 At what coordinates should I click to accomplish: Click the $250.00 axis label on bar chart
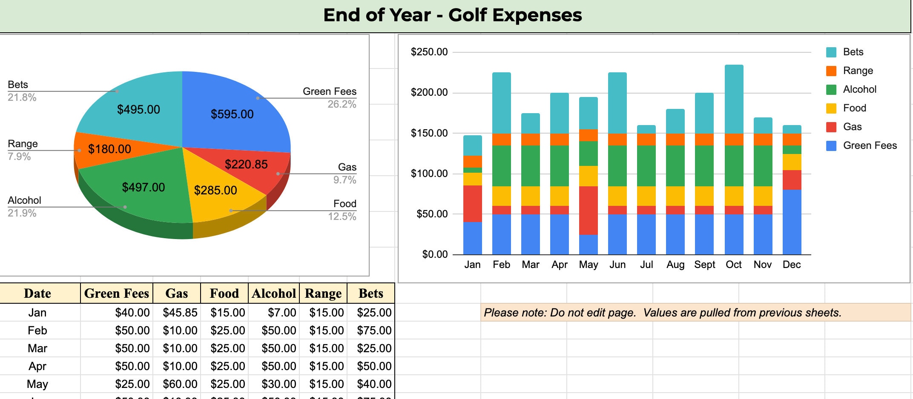pos(428,51)
